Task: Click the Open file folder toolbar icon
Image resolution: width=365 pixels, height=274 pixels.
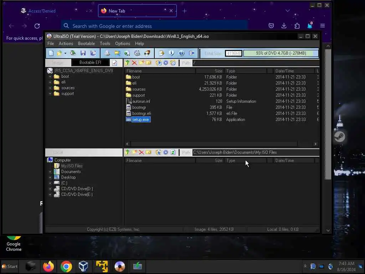Action: [x=60, y=53]
